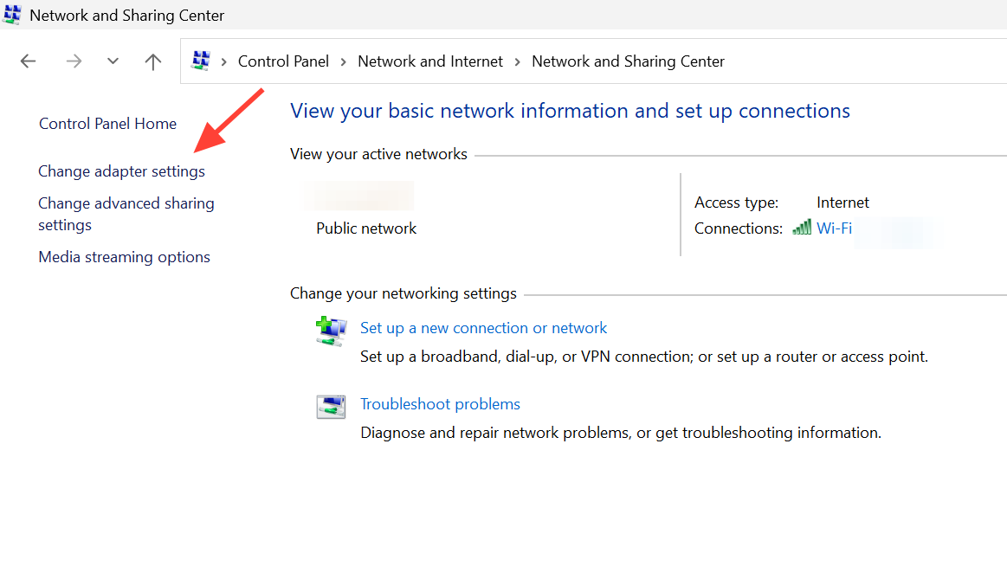The image size is (1007, 566).
Task: Click the Control Panel icon in the address bar
Action: pos(201,61)
